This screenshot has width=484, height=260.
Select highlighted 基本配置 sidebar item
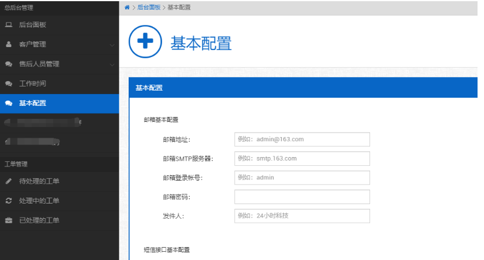59,104
